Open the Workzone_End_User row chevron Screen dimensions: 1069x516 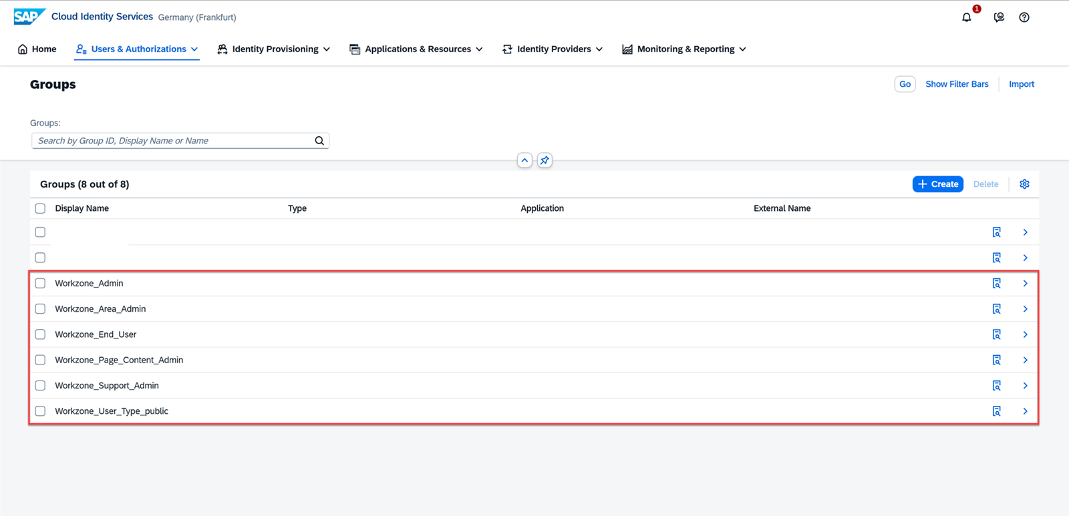(x=1025, y=334)
